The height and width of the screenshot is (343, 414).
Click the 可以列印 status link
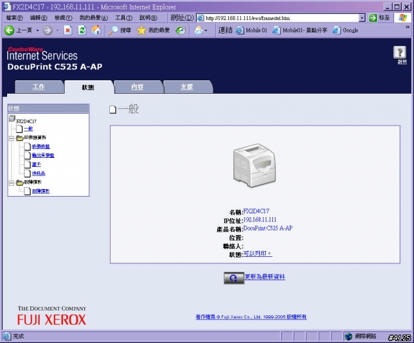[257, 254]
